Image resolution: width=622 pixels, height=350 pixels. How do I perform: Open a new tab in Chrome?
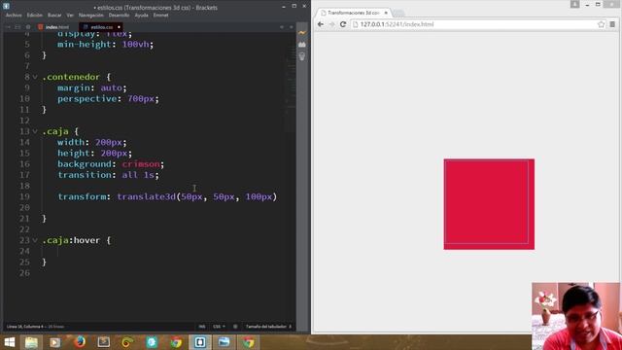point(398,13)
